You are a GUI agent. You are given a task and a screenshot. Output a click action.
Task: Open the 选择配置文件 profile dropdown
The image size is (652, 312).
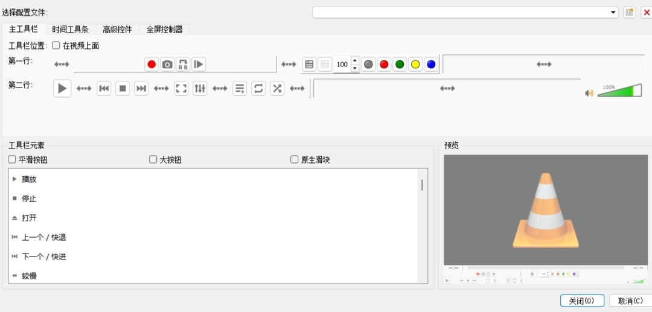(x=465, y=13)
